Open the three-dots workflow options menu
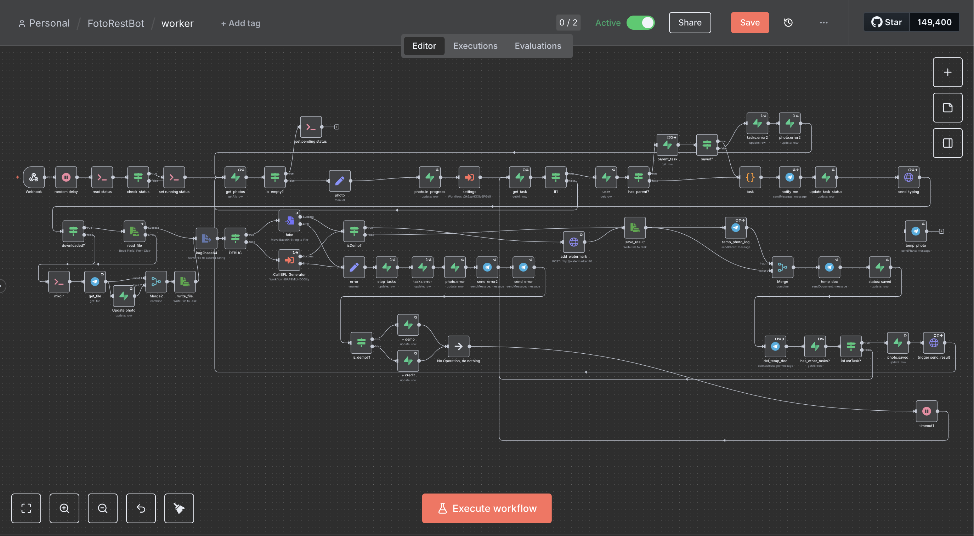The image size is (974, 536). click(x=823, y=23)
